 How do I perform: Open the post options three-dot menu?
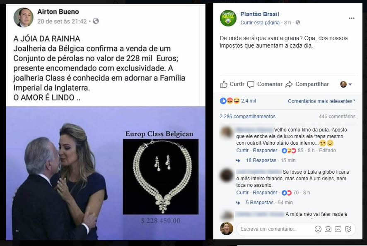[351, 18]
